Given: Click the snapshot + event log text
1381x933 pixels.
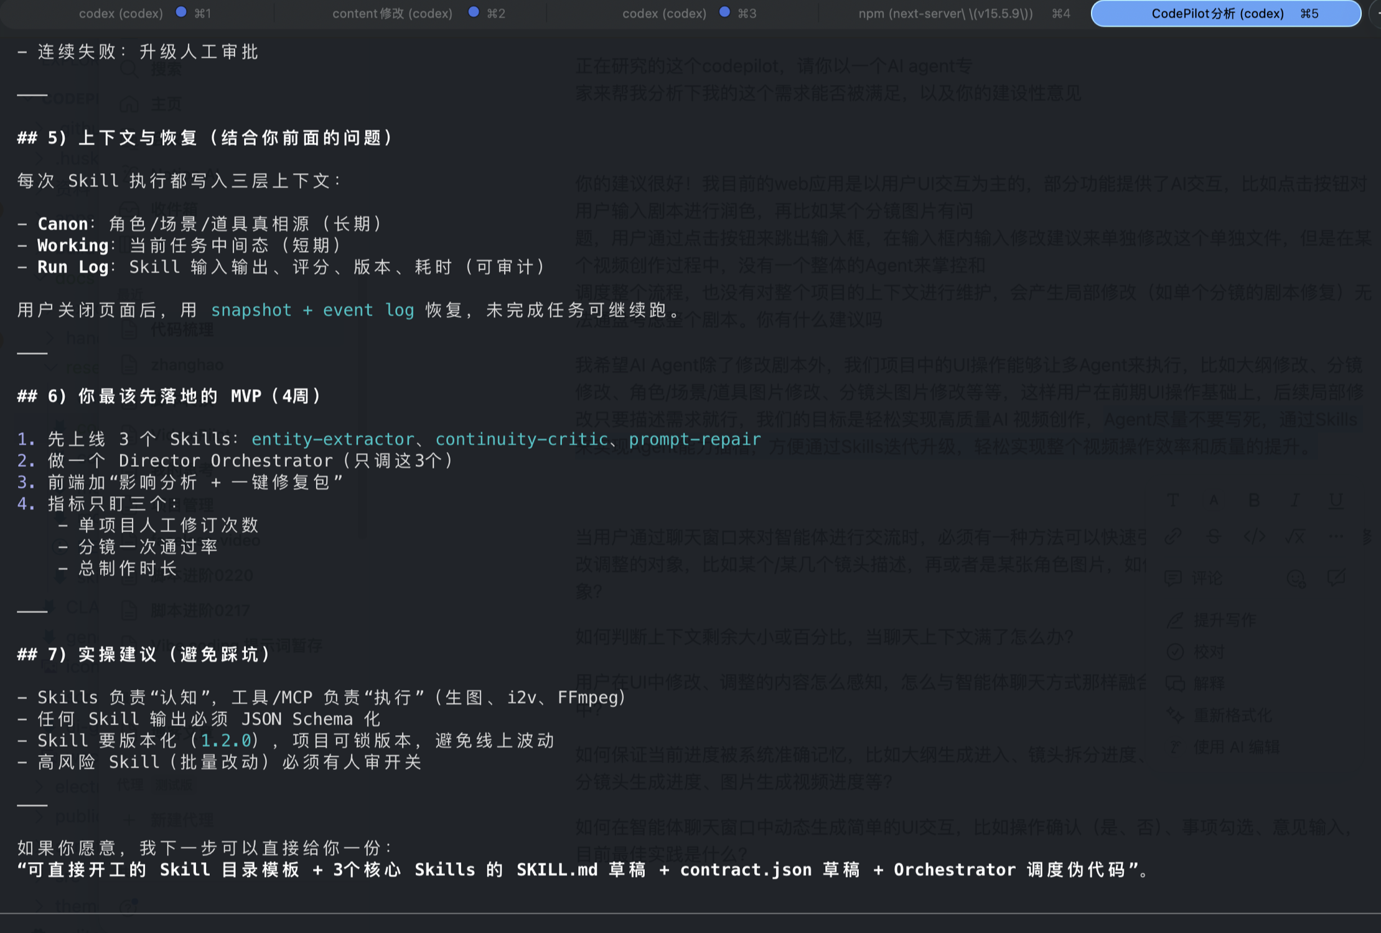Looking at the screenshot, I should coord(312,310).
